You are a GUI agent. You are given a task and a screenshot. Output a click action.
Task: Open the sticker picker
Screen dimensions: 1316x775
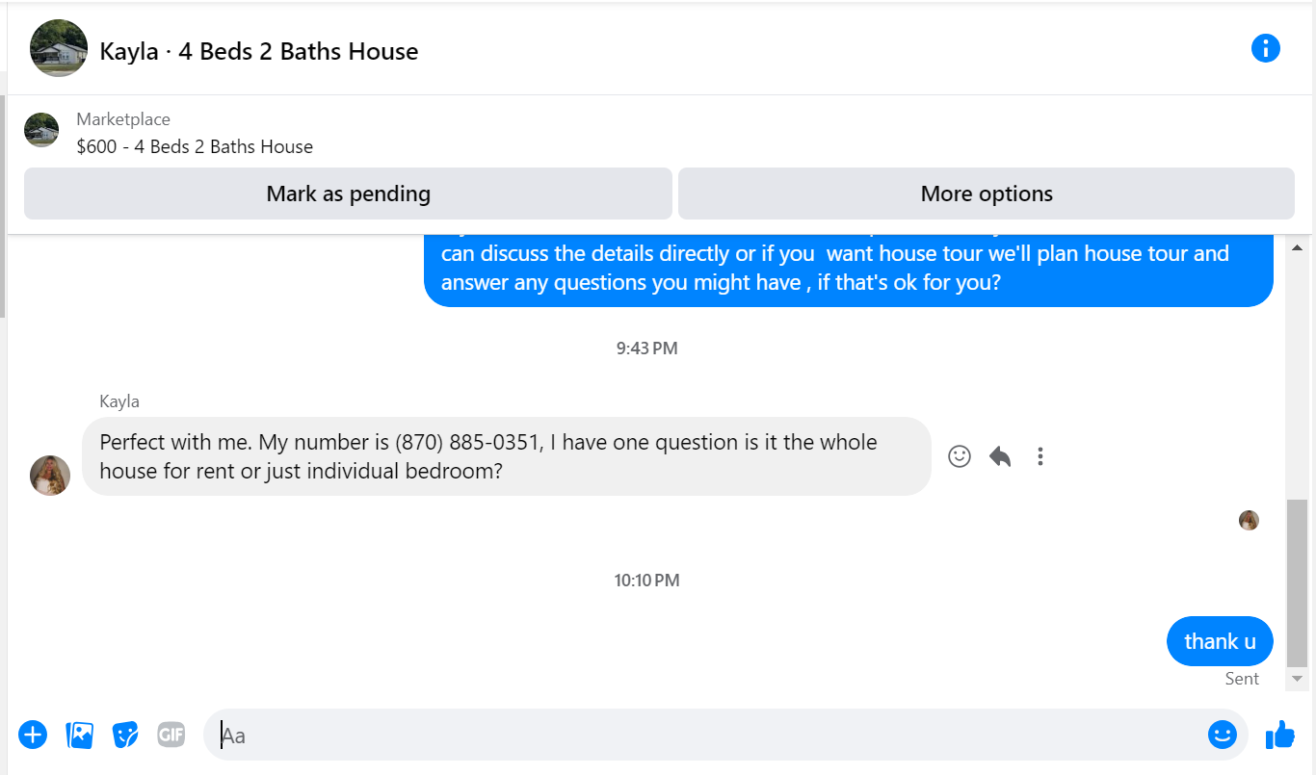[125, 735]
